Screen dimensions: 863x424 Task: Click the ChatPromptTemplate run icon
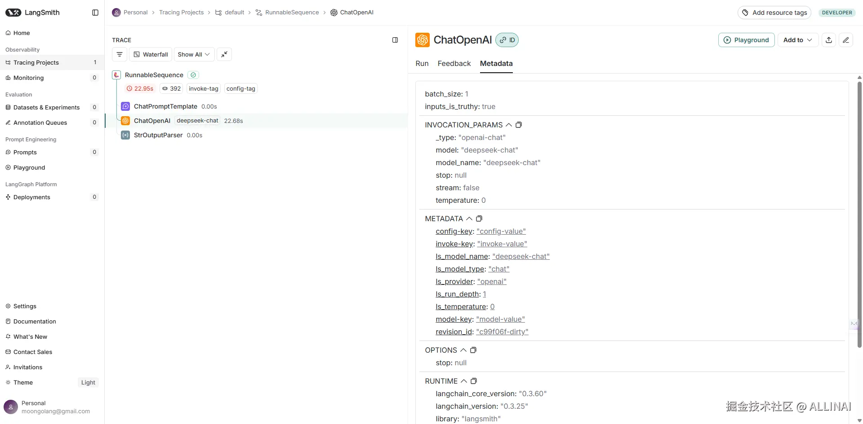pyautogui.click(x=125, y=106)
